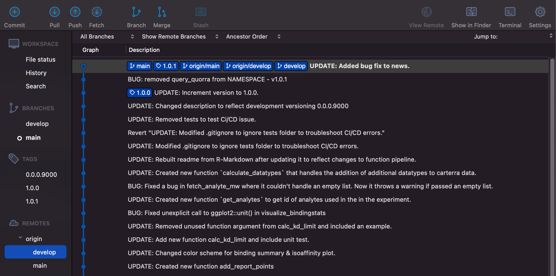The height and width of the screenshot is (276, 556).
Task: Click the origin/develop label on top commit
Action: (x=248, y=66)
